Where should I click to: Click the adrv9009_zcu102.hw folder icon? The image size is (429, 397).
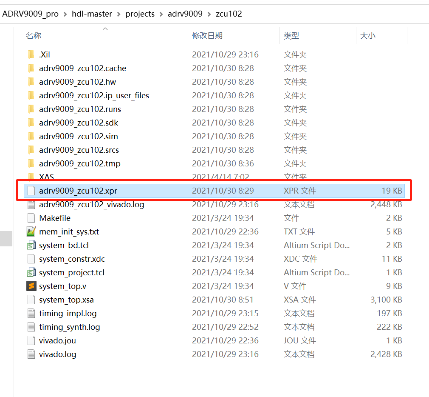[31, 82]
